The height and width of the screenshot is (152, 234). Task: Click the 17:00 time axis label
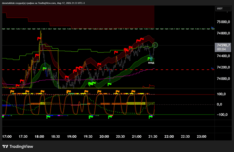(x=7, y=136)
